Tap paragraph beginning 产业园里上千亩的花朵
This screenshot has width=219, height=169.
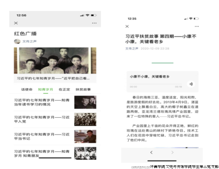162,133
